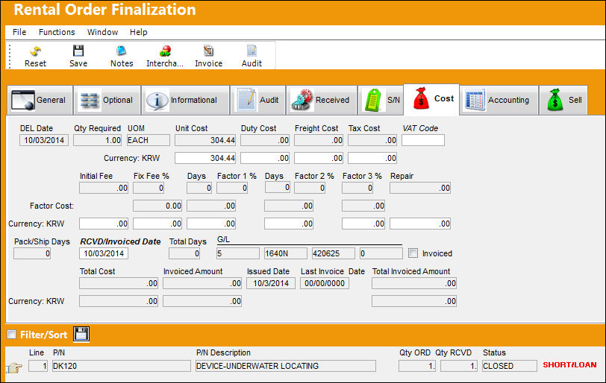Screen dimensions: 606x383
Task: Select the DEVICE-UNDERWATER LOCATING description cell
Action: [x=286, y=366]
